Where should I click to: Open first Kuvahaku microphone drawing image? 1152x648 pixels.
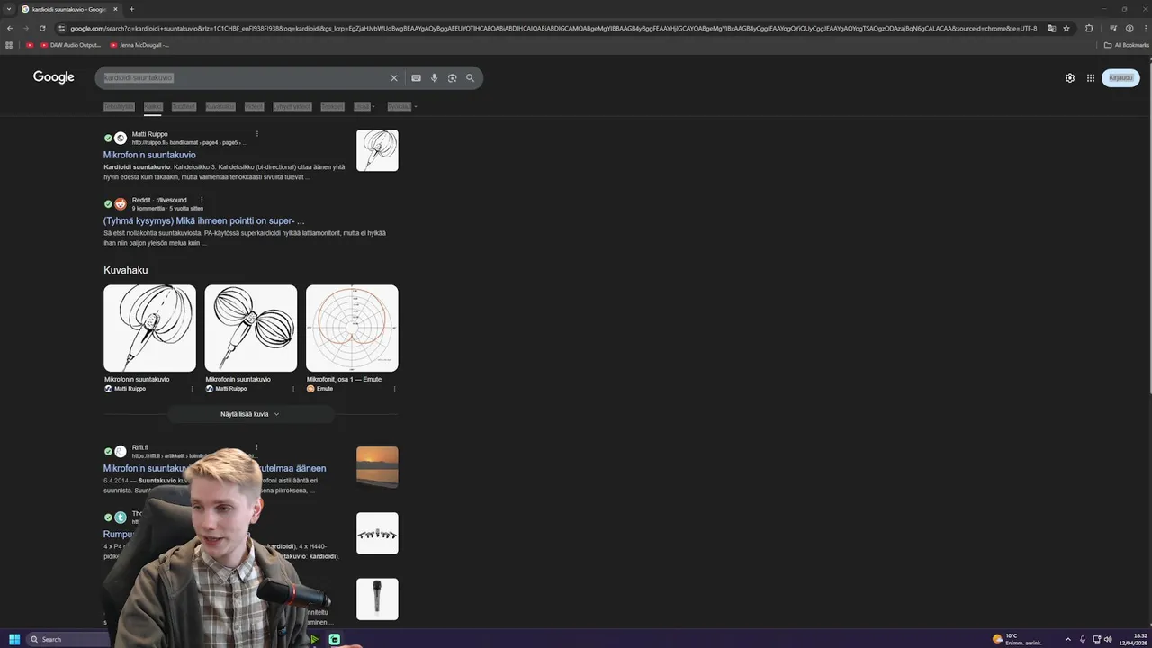[149, 328]
